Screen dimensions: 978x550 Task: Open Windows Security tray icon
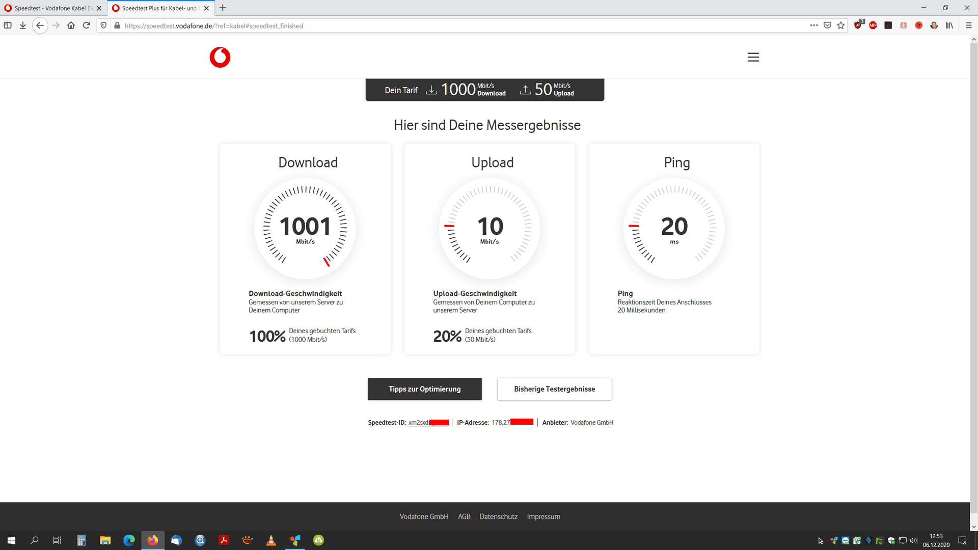tap(891, 540)
